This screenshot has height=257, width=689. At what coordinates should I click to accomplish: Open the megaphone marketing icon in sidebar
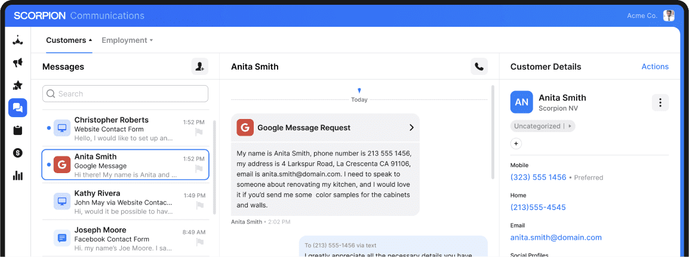click(17, 62)
